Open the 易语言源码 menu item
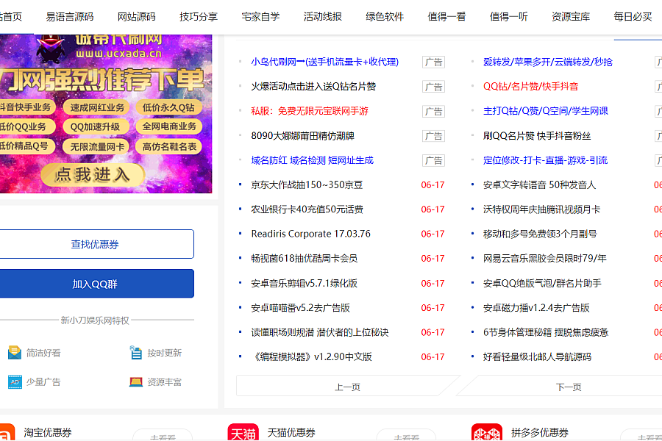This screenshot has height=441, width=662. (x=70, y=17)
